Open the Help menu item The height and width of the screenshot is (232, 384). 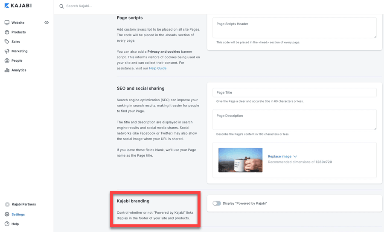point(15,224)
